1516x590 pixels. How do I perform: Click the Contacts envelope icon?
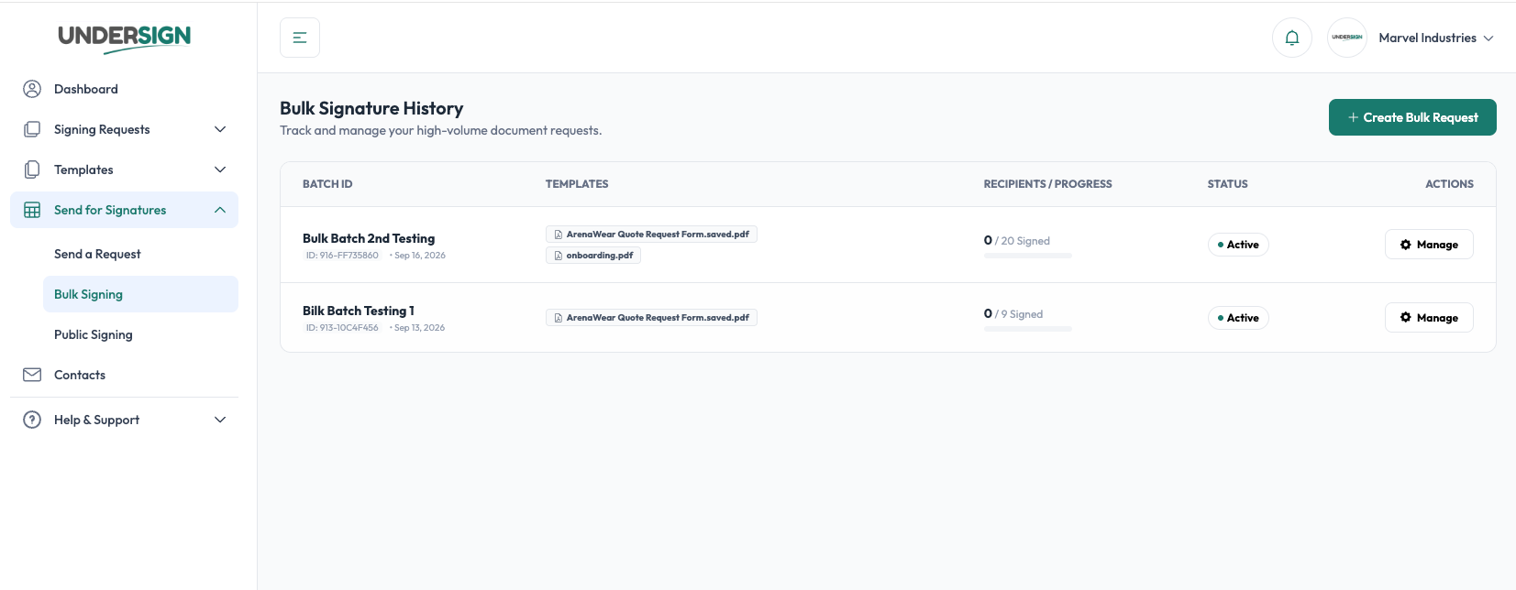coord(32,375)
